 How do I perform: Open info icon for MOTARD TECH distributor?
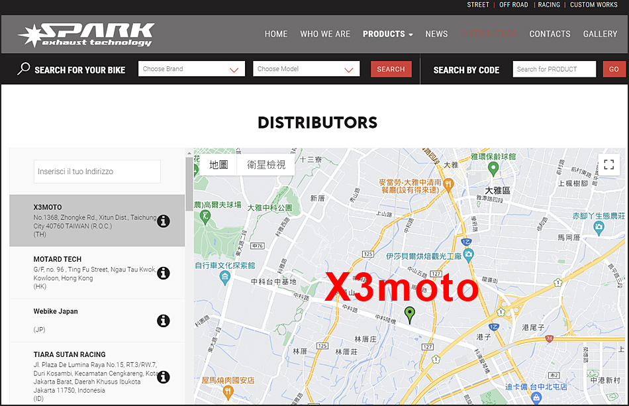(164, 274)
